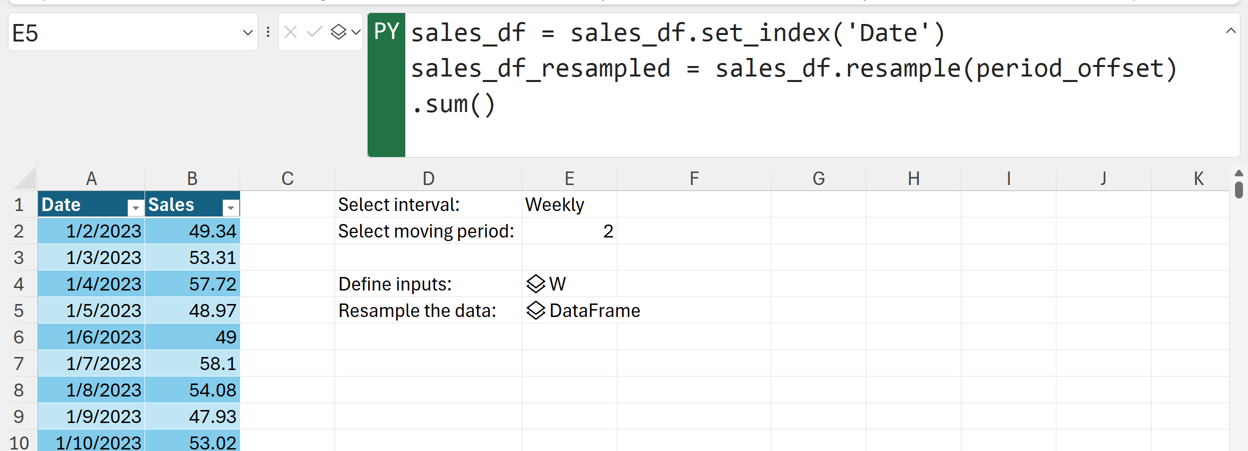Open the Python output mode dropdown arrow
The width and height of the screenshot is (1248, 451).
click(356, 32)
